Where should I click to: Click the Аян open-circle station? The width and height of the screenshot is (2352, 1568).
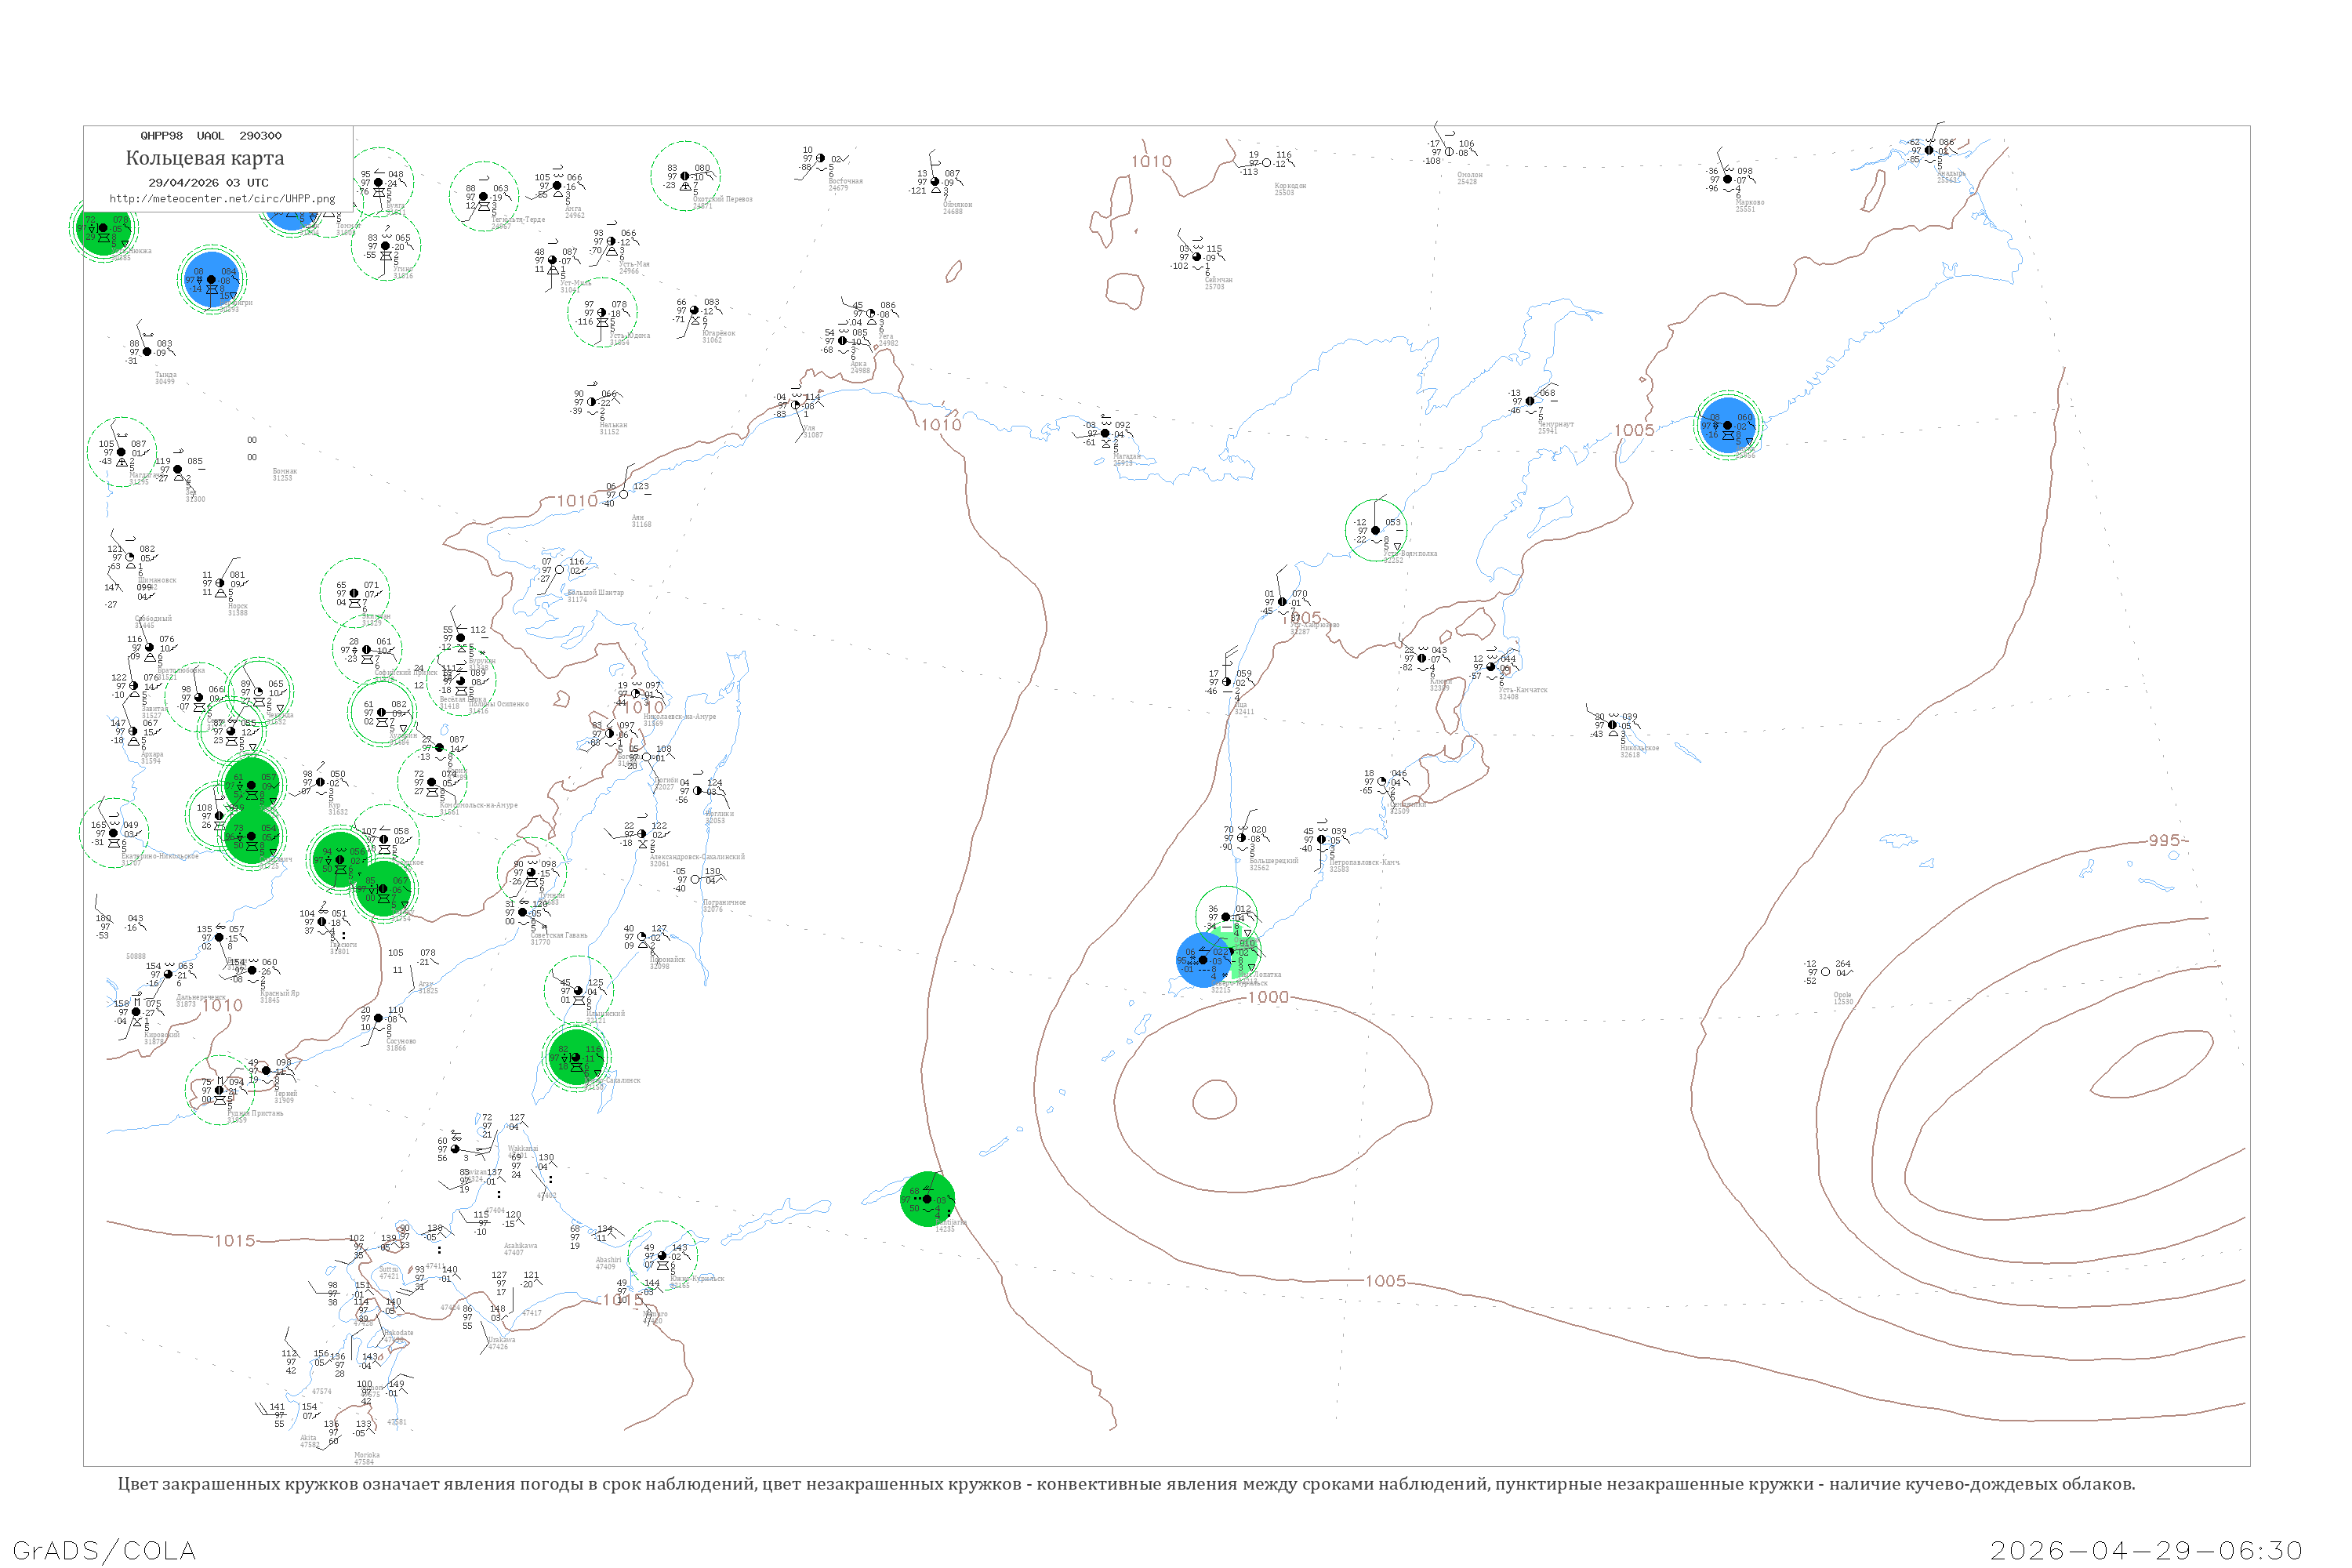coord(624,494)
